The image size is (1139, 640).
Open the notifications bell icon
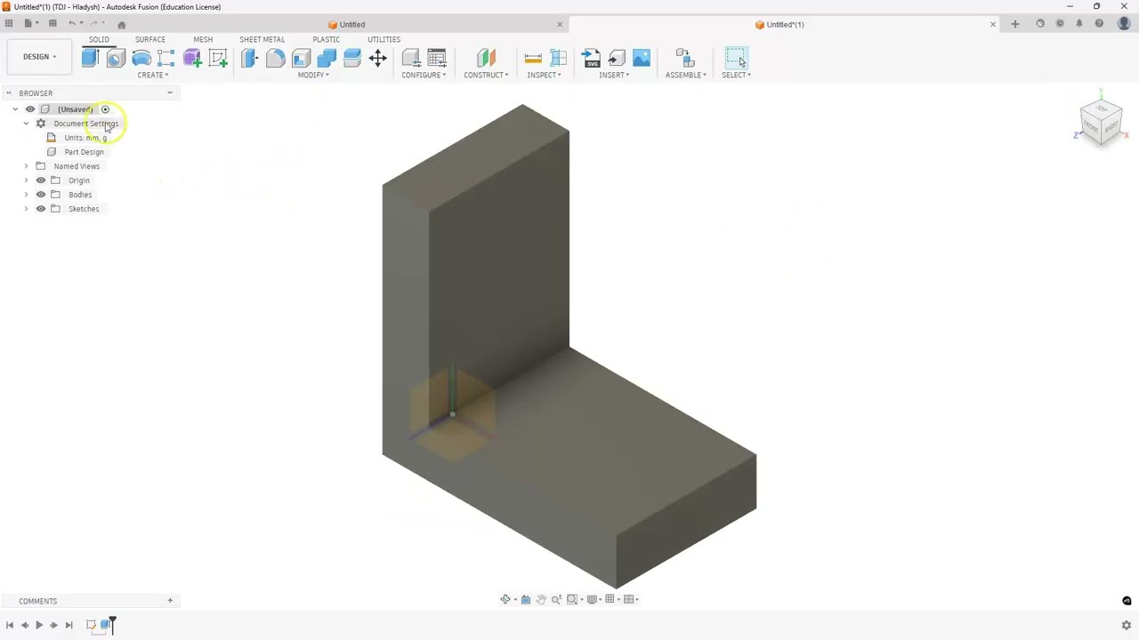[1079, 24]
